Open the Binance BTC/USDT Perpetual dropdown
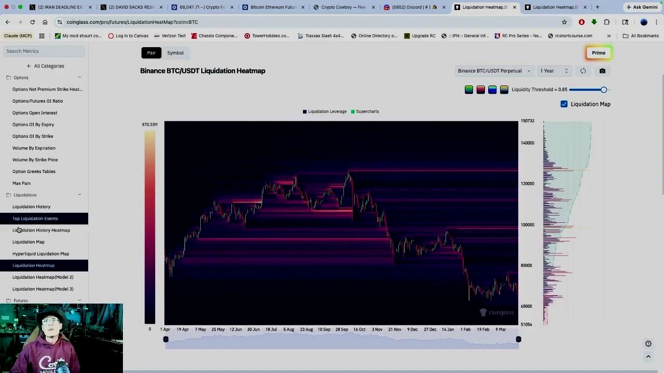Image resolution: width=664 pixels, height=373 pixels. [494, 71]
